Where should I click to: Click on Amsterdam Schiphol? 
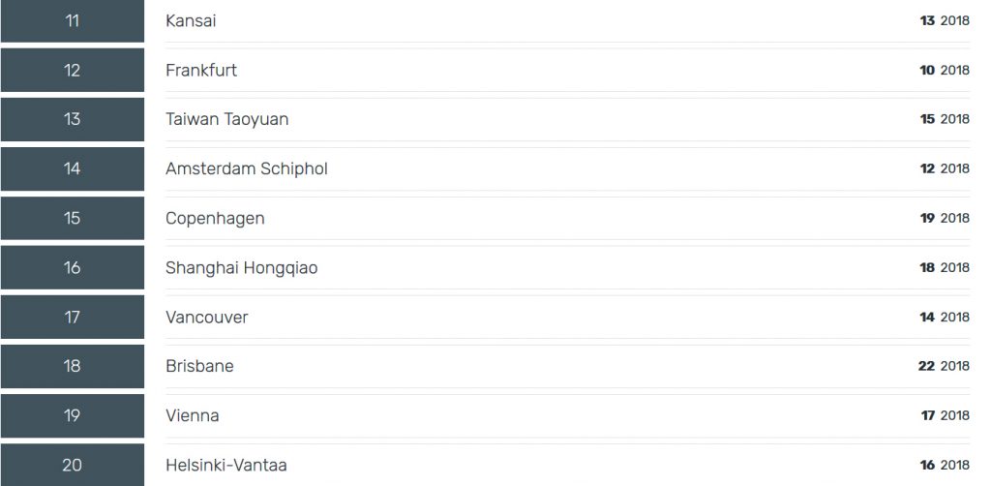point(246,168)
